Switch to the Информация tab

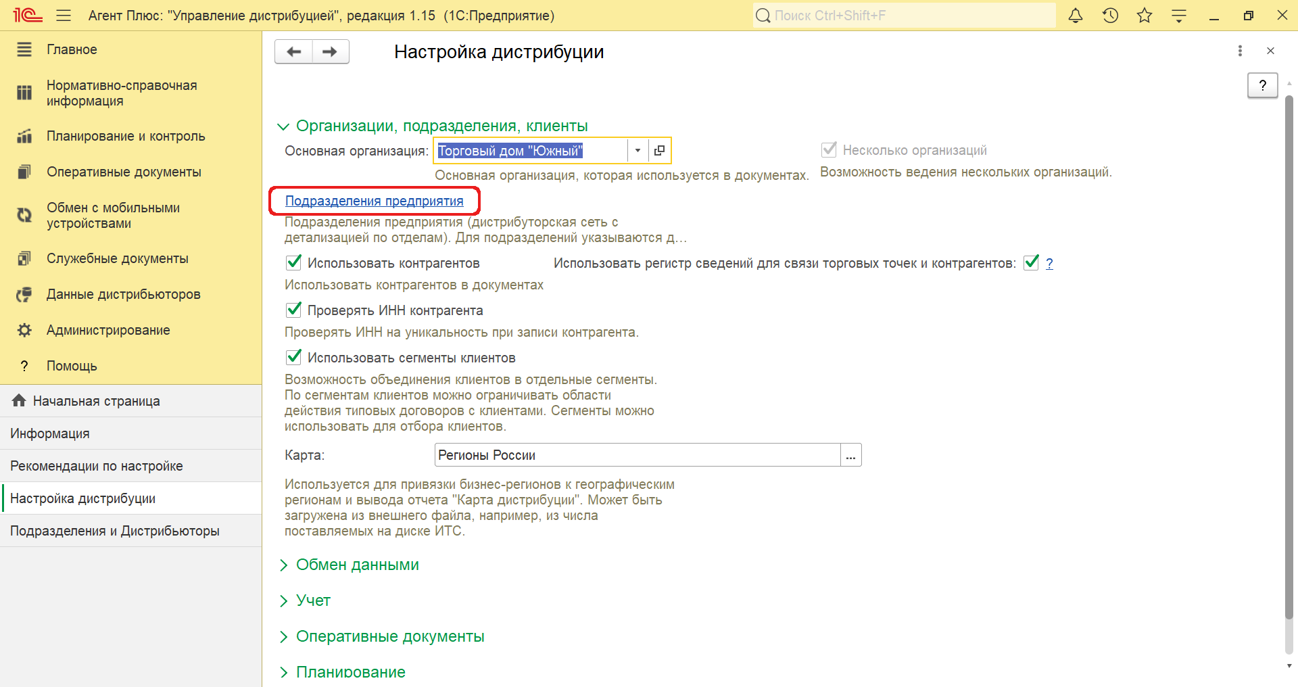click(x=130, y=433)
